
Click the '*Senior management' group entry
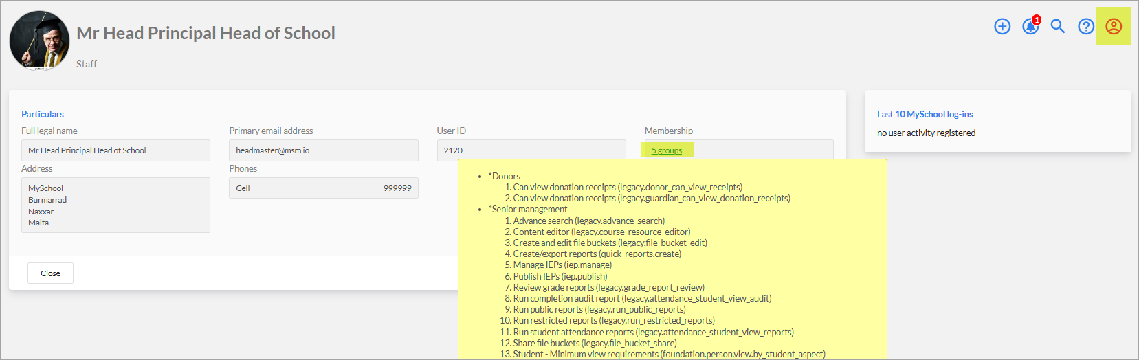pos(527,209)
